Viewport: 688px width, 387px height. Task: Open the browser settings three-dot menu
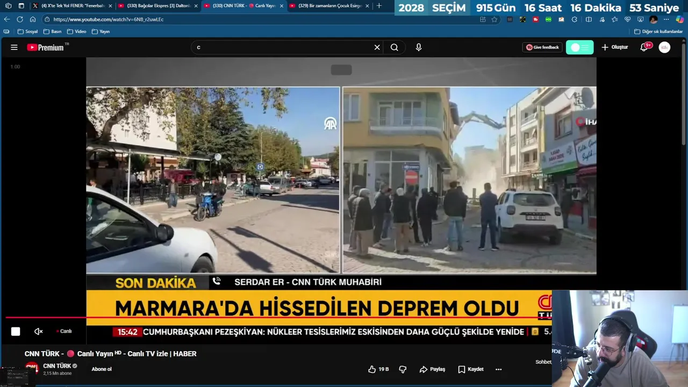(666, 19)
